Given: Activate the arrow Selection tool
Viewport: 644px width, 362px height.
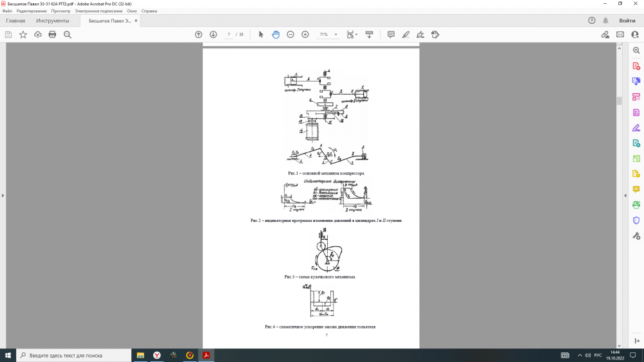Looking at the screenshot, I should 261,35.
